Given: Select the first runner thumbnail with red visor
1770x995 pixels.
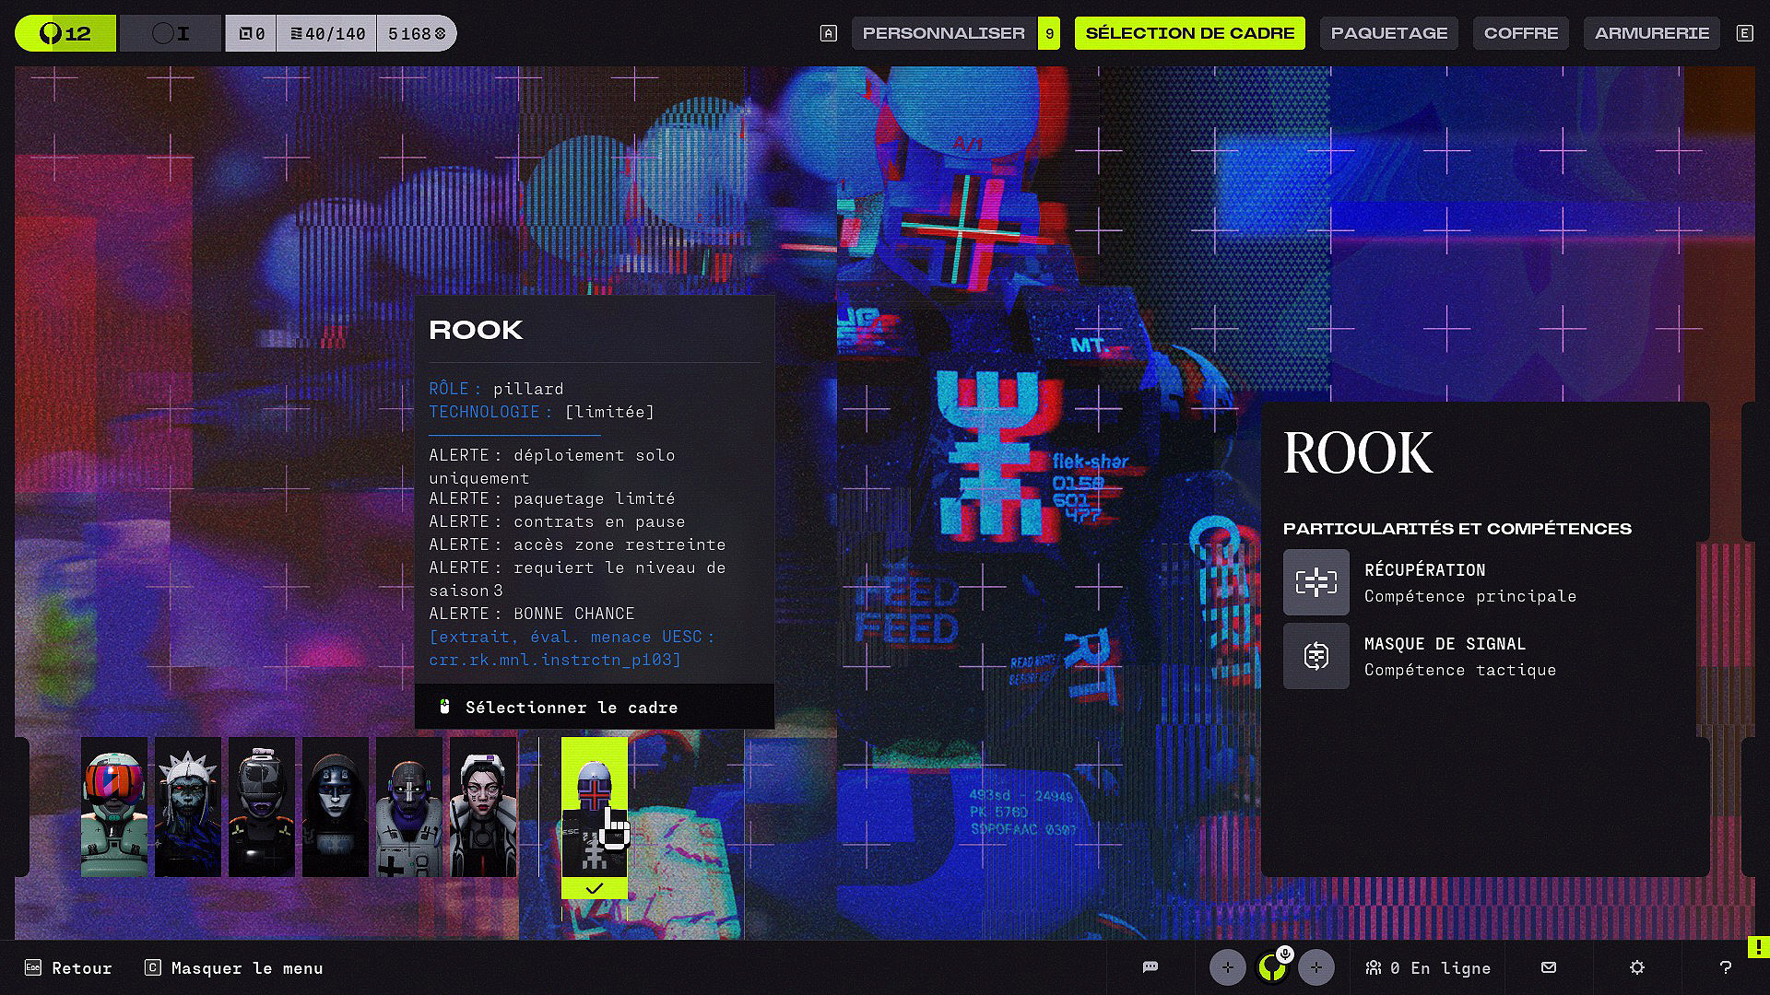Looking at the screenshot, I should click(114, 807).
